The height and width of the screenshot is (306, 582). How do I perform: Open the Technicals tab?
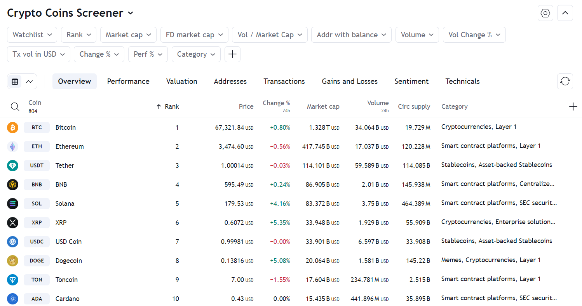pyautogui.click(x=462, y=82)
